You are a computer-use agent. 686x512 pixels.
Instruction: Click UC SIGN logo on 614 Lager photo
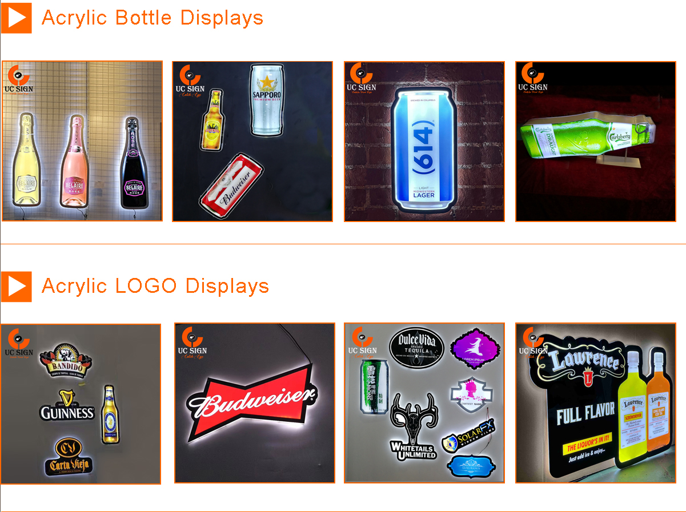click(362, 79)
